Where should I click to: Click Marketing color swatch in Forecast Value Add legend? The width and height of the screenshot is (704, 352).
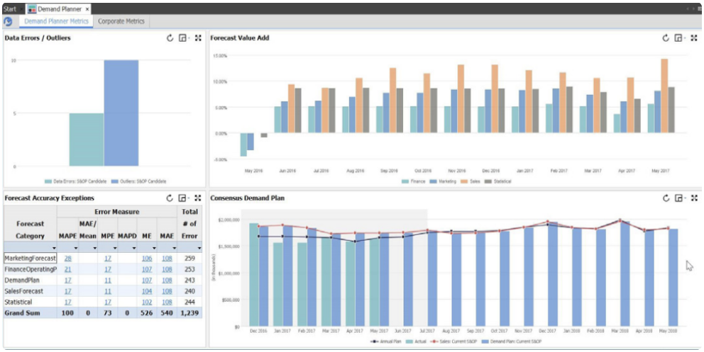[x=432, y=181]
